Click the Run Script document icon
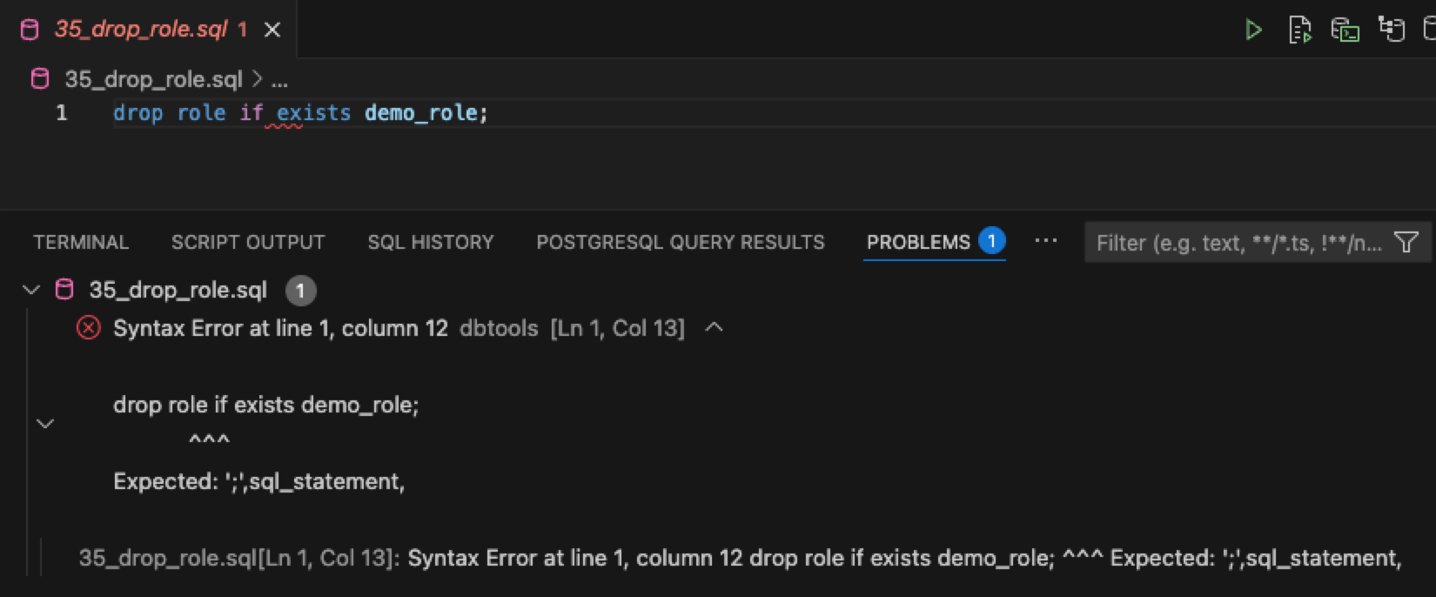Image resolution: width=1436 pixels, height=597 pixels. (1299, 30)
